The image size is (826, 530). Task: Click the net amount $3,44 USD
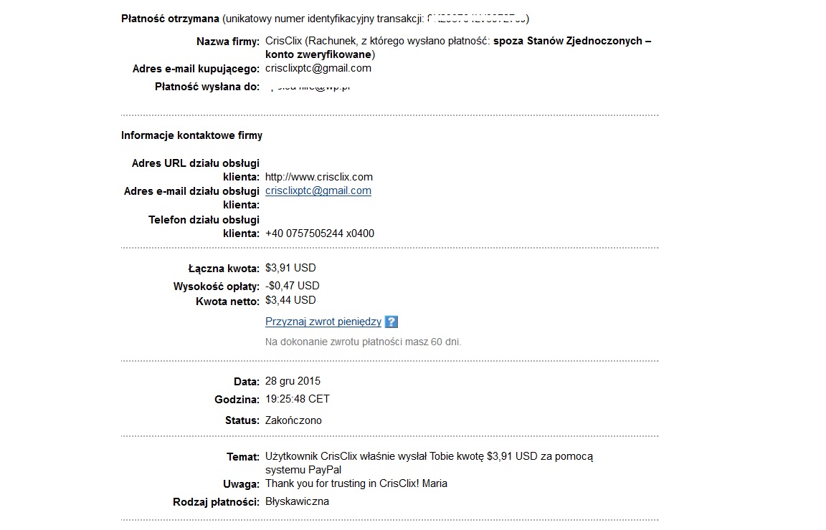(290, 300)
